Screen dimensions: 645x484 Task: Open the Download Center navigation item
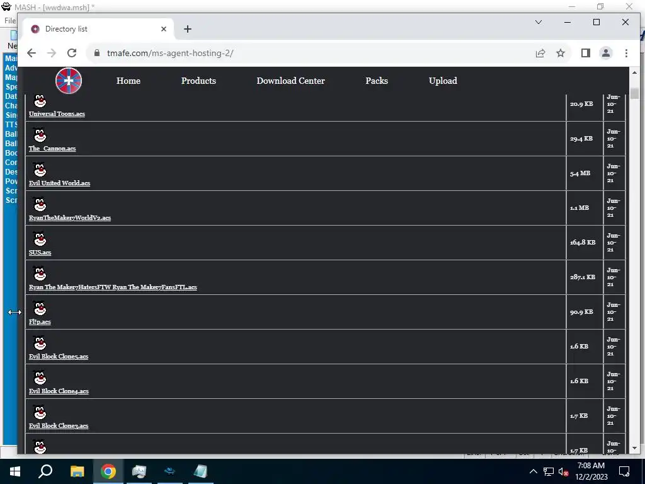pyautogui.click(x=291, y=81)
